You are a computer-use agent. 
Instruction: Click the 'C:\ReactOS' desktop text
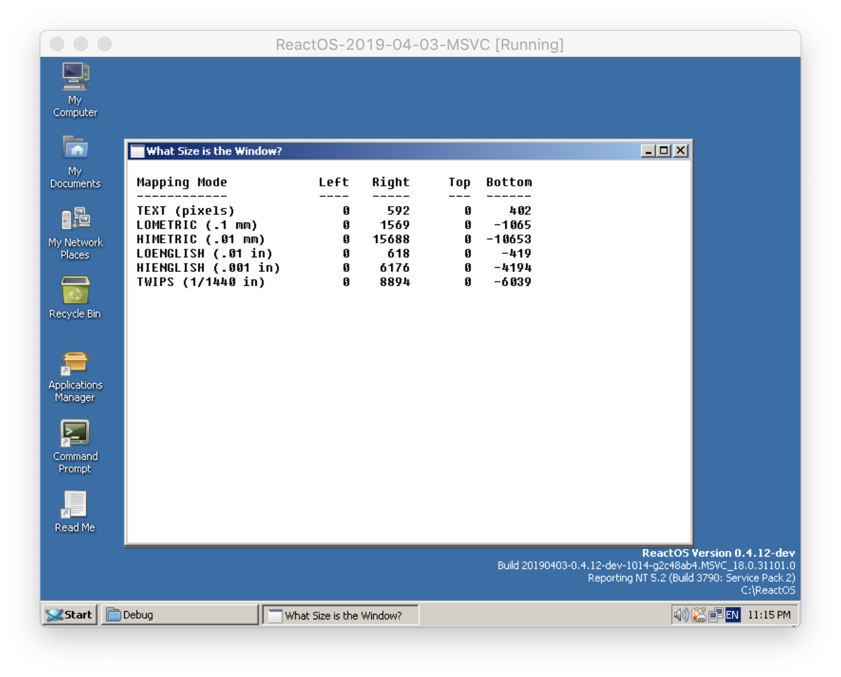[768, 590]
